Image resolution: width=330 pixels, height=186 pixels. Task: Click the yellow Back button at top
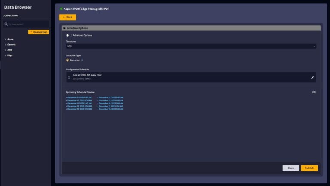(x=67, y=17)
